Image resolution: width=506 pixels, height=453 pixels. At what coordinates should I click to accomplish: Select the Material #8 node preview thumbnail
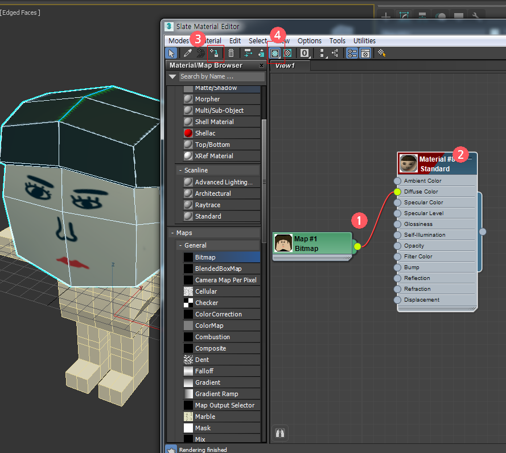408,163
